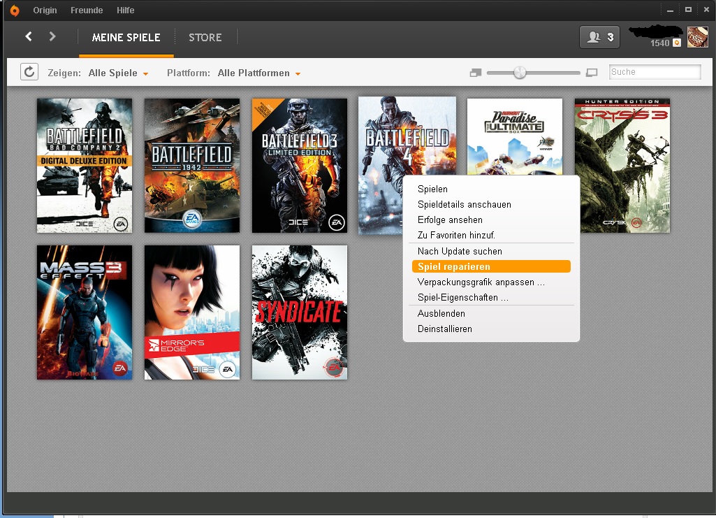716x518 pixels.
Task: Minimize the Origin window
Action: pos(670,10)
